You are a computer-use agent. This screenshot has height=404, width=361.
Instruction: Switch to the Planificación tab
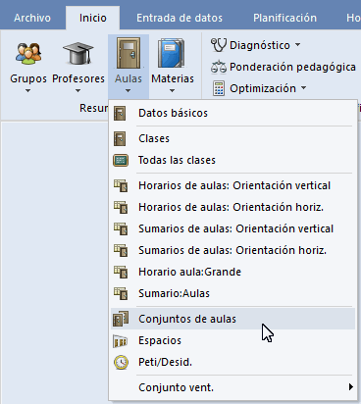284,18
